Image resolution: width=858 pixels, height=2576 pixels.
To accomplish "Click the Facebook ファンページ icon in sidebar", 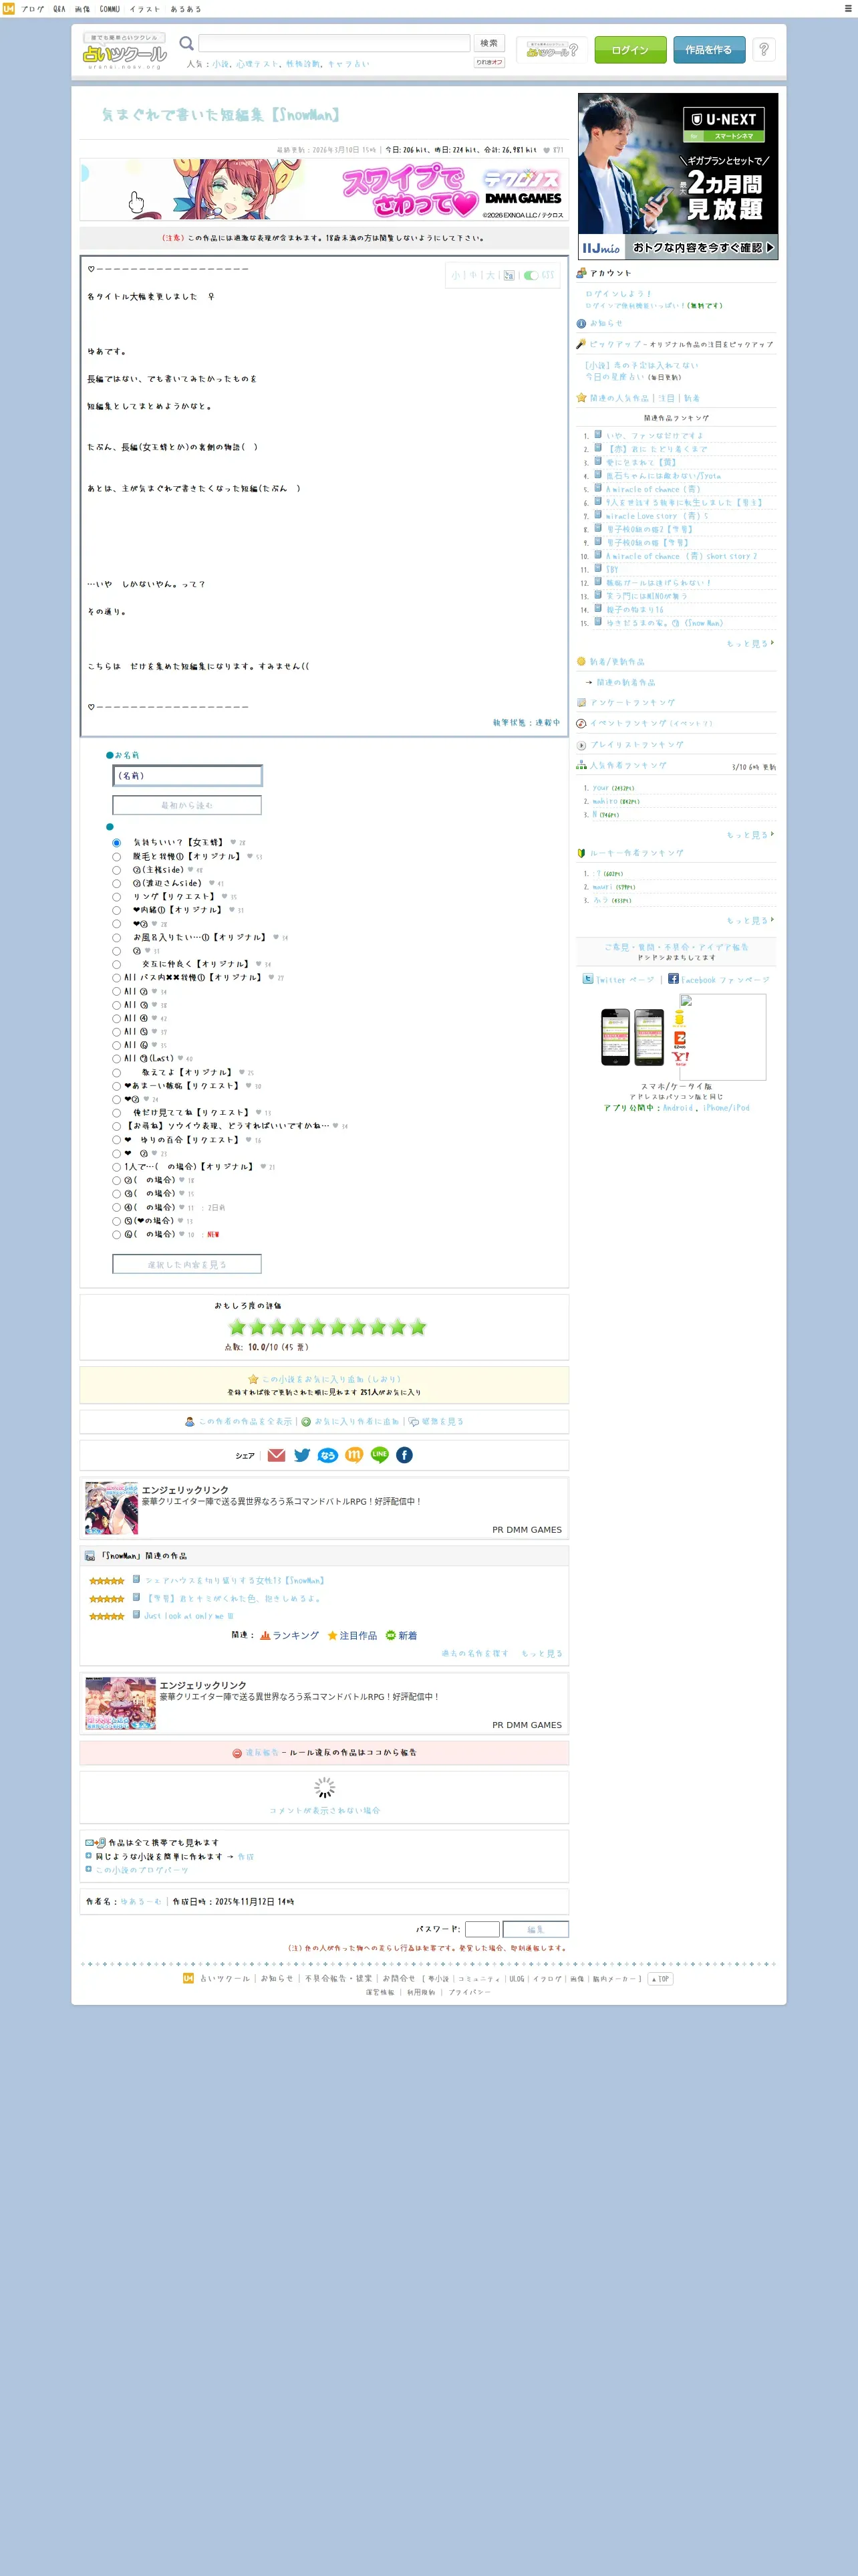I will pyautogui.click(x=673, y=979).
